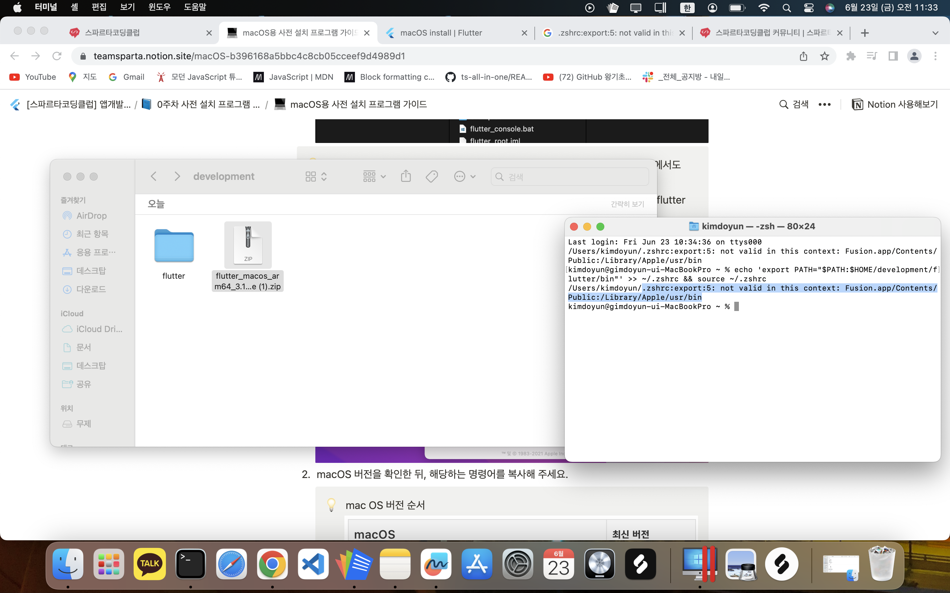This screenshot has height=593, width=950.
Task: Click Finder share toolbar icon
Action: point(405,176)
